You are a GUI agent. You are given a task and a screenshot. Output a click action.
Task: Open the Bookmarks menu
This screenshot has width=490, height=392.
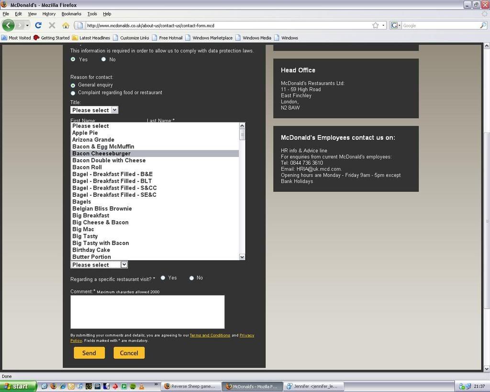tap(71, 14)
